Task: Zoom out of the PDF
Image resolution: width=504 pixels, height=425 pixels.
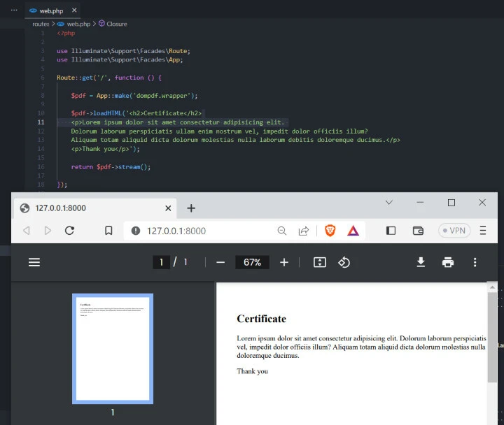Action: click(x=220, y=262)
